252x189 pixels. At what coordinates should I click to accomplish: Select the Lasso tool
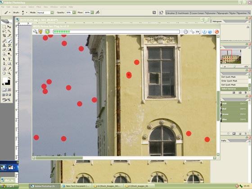tap(4, 31)
